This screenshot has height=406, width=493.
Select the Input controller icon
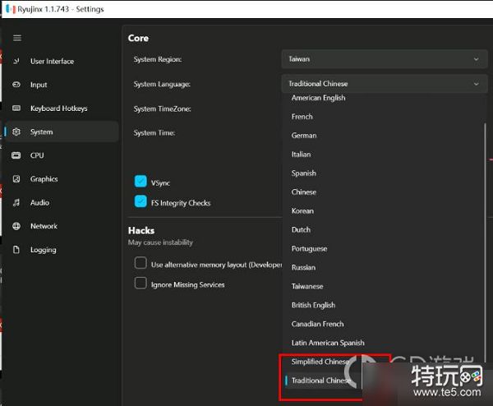tap(16, 85)
